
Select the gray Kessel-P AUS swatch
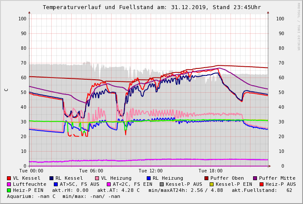pos(161,184)
